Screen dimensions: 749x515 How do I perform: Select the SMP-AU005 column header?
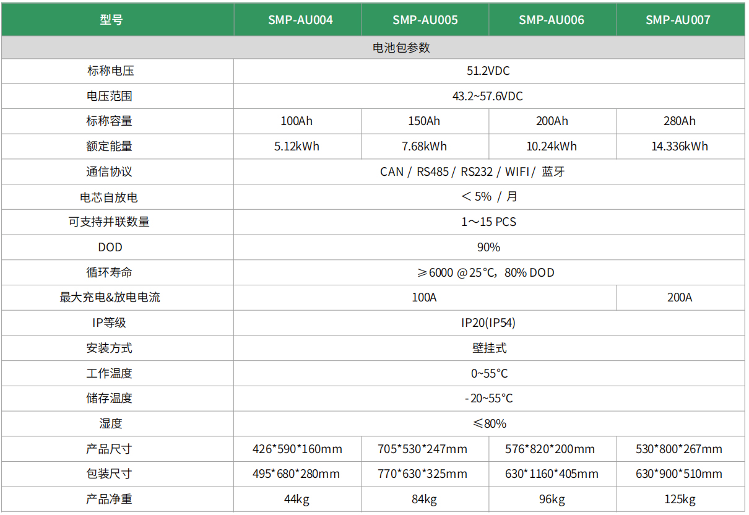[425, 20]
